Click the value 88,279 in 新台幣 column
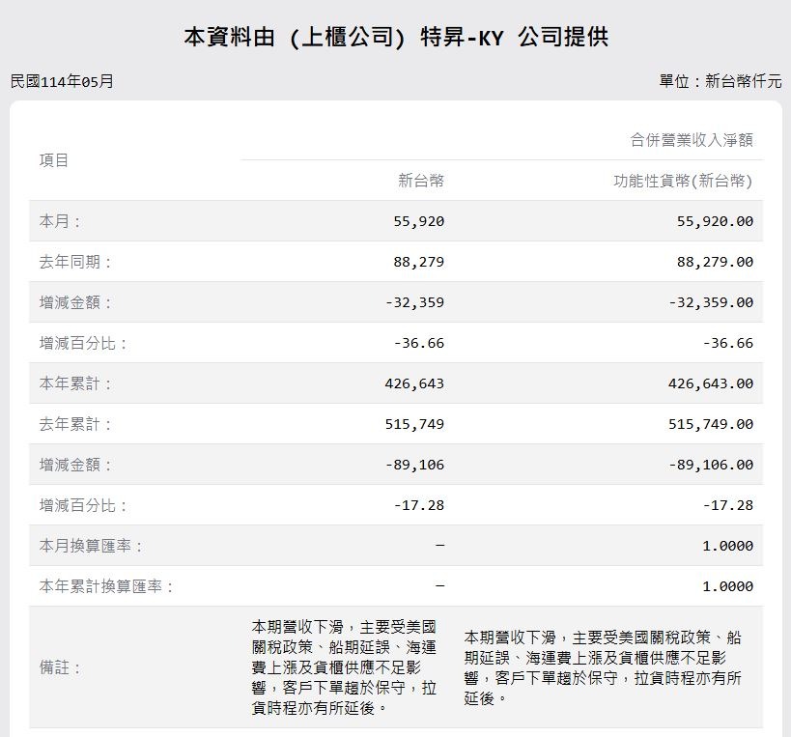The width and height of the screenshot is (791, 737). click(x=419, y=262)
